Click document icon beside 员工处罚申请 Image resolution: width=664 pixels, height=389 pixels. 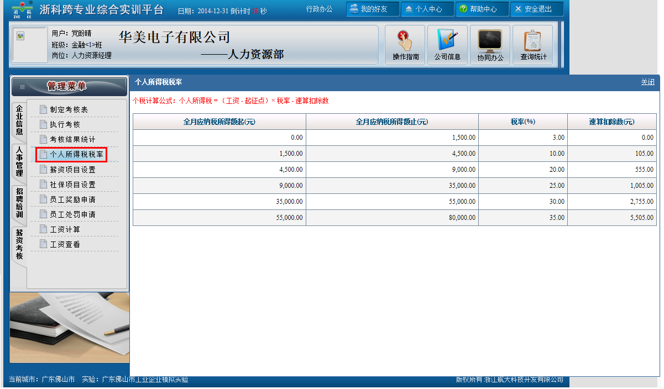point(43,214)
